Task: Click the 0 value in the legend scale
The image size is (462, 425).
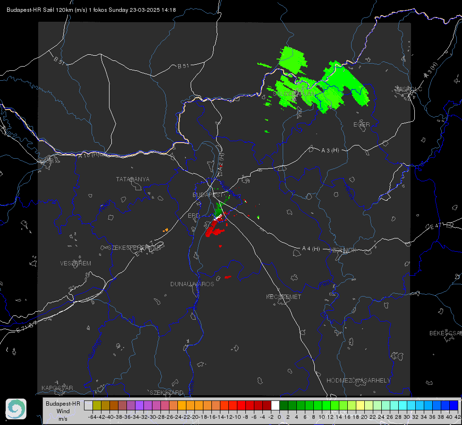Action: pyautogui.click(x=279, y=417)
